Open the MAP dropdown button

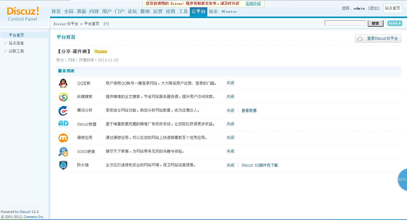(x=395, y=23)
